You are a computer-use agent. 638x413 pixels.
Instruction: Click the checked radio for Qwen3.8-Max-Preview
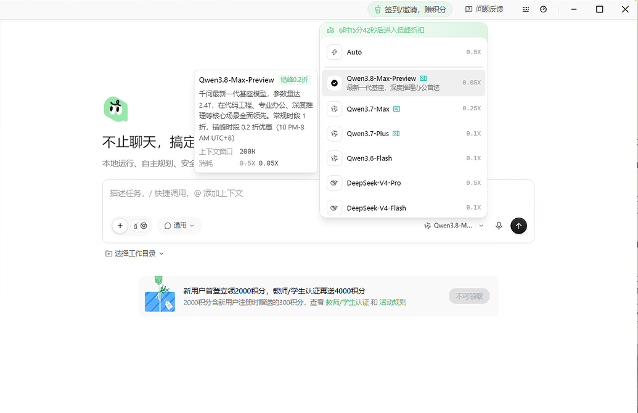click(335, 83)
